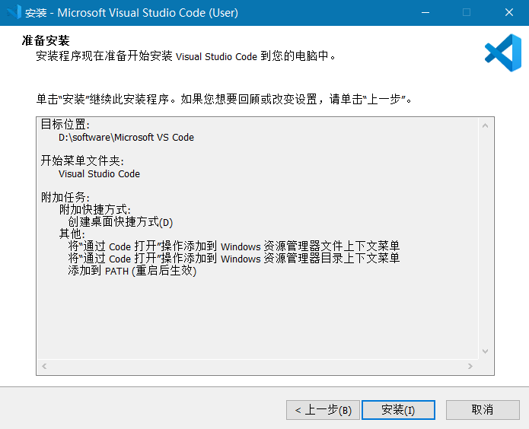Viewport: 529px width, 429px height.
Task: Click the large Visual Studio Code logo
Action: coord(503,52)
